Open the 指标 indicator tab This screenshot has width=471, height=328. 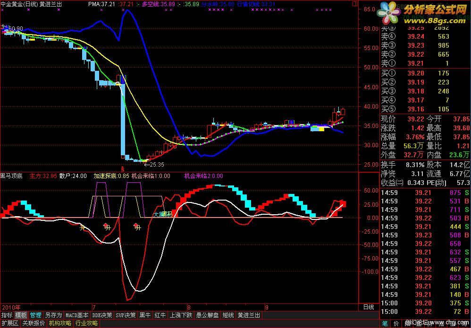click(x=7, y=315)
